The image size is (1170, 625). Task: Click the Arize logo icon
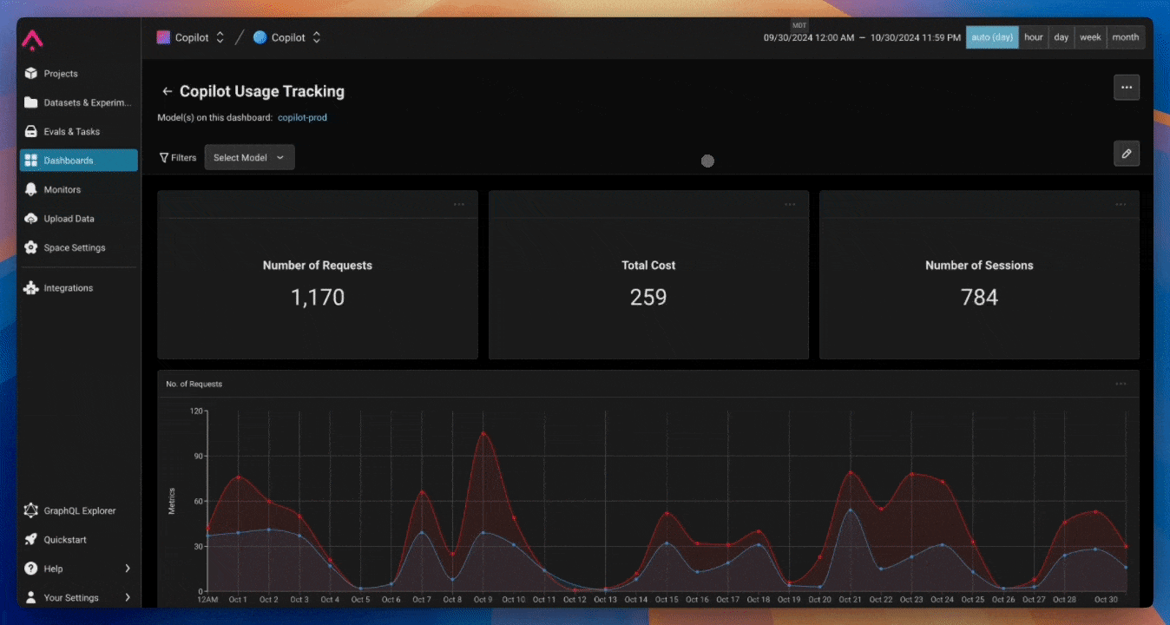click(32, 39)
